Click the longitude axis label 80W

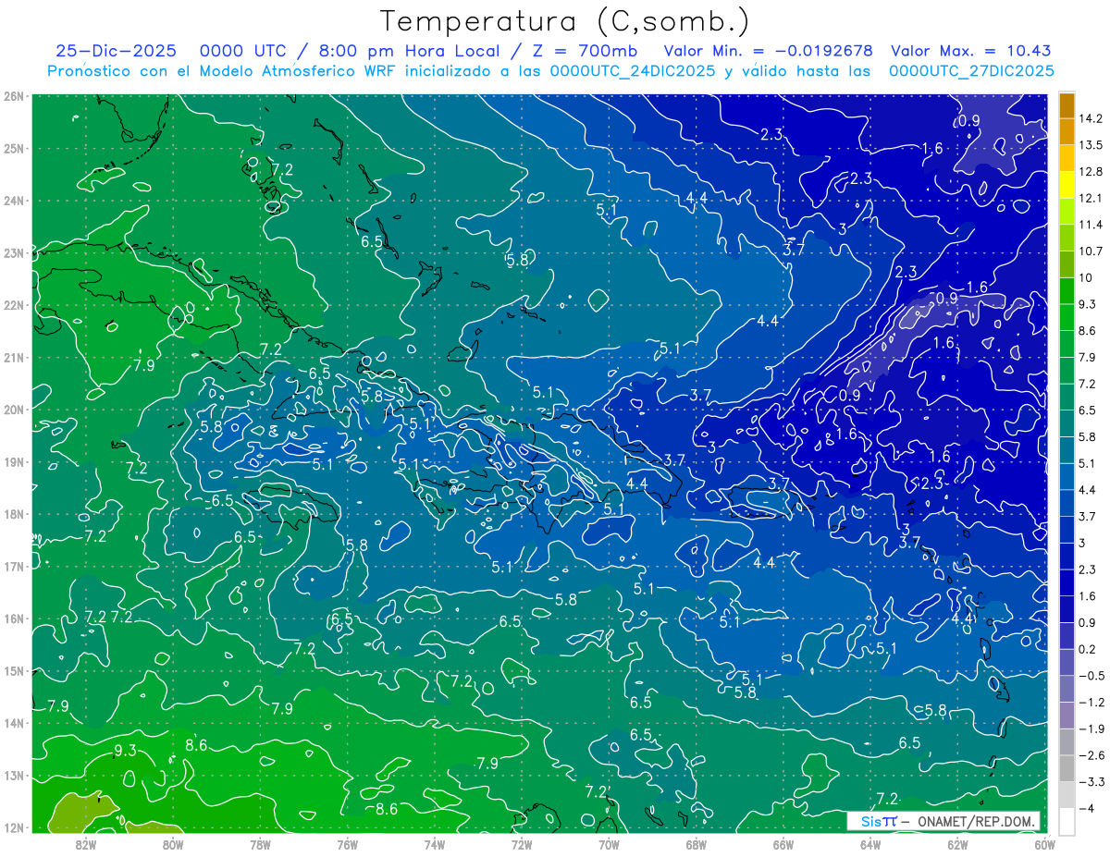pos(172,844)
